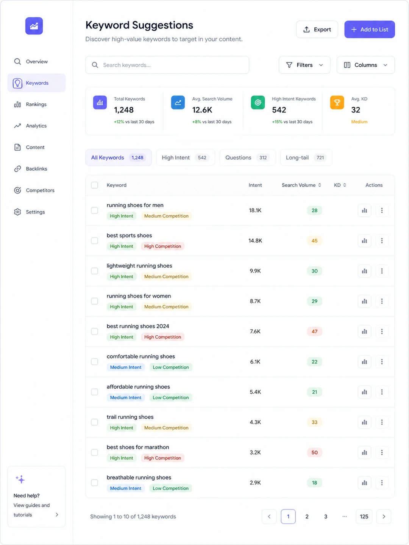Open Backlinks section
The height and width of the screenshot is (545, 409).
(x=36, y=169)
